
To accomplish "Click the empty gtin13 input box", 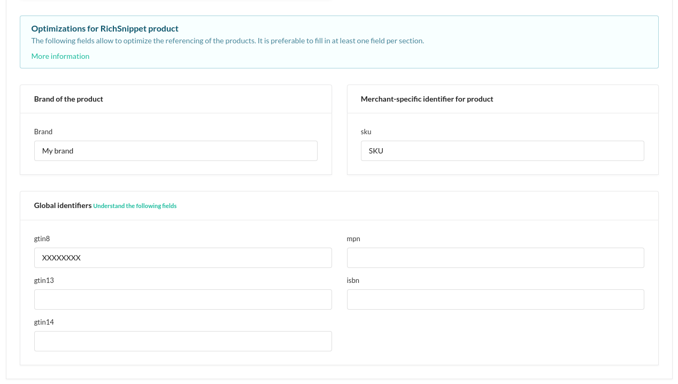I will click(182, 299).
